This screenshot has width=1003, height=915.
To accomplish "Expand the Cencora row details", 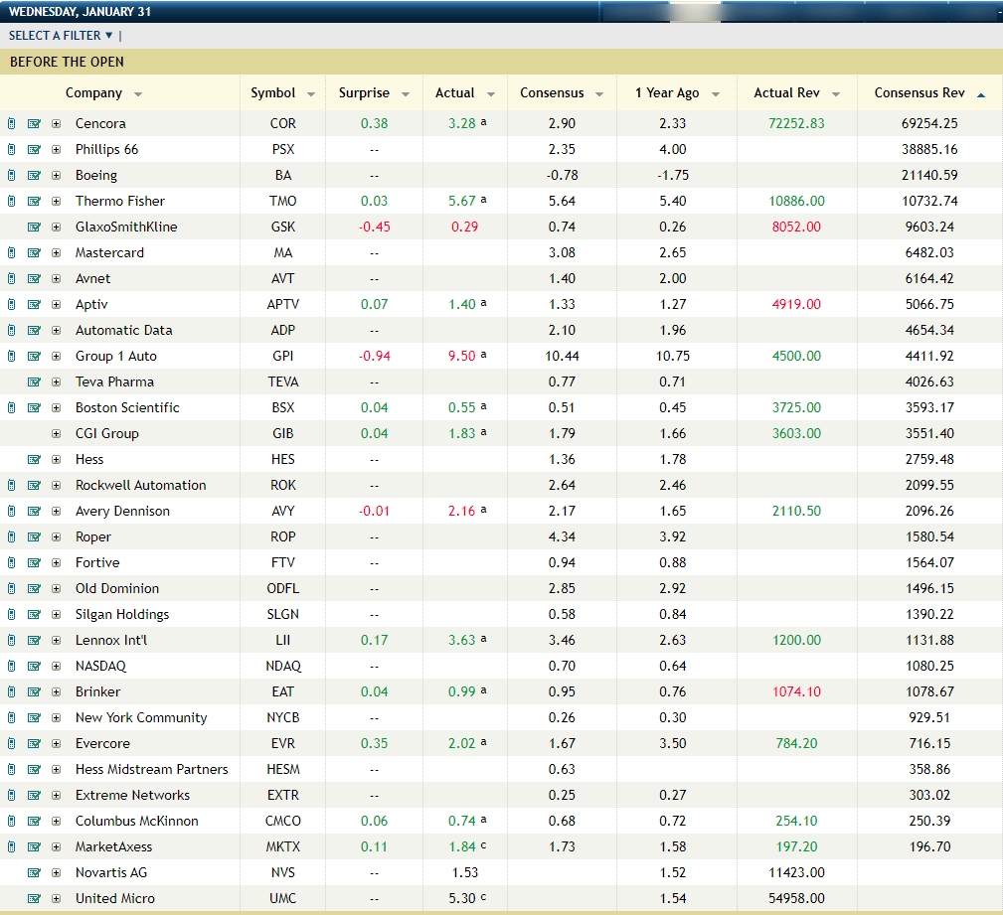I will pos(57,123).
